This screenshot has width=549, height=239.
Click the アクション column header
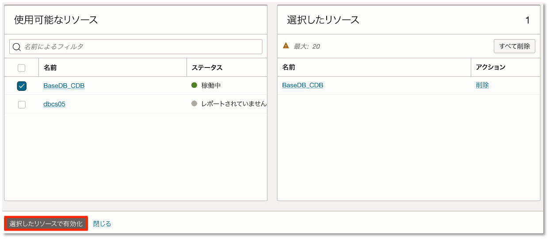pyautogui.click(x=490, y=67)
